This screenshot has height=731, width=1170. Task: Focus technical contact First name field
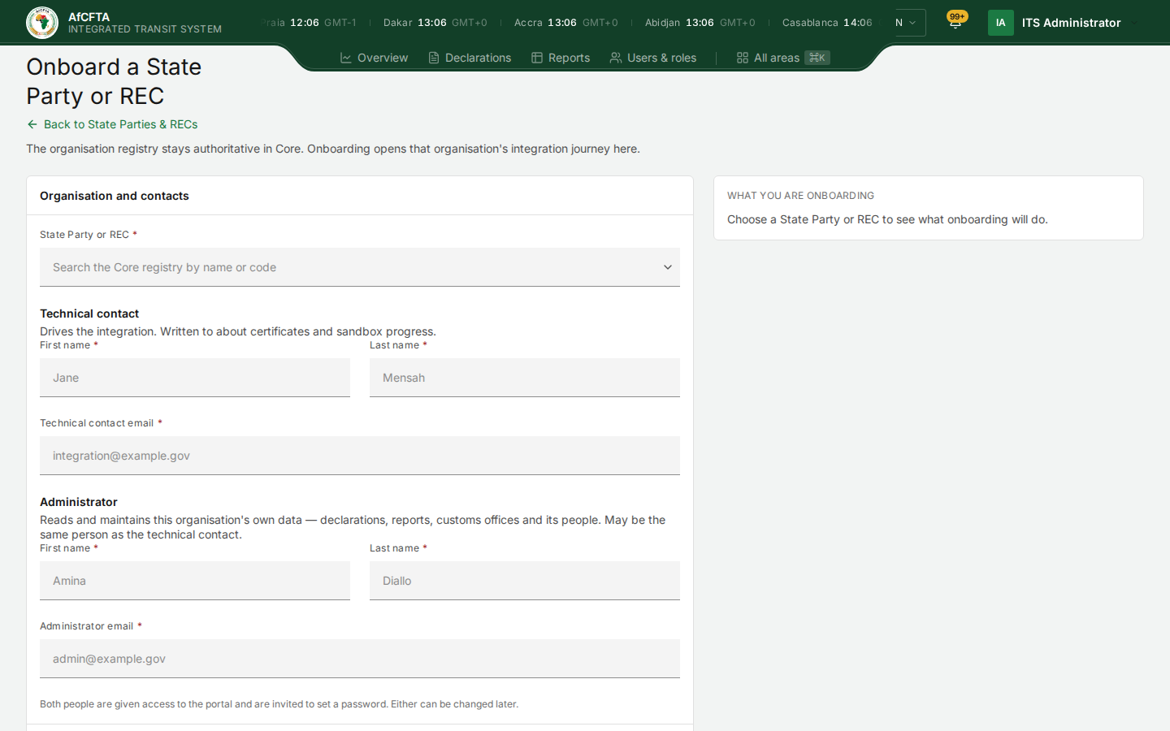(195, 378)
